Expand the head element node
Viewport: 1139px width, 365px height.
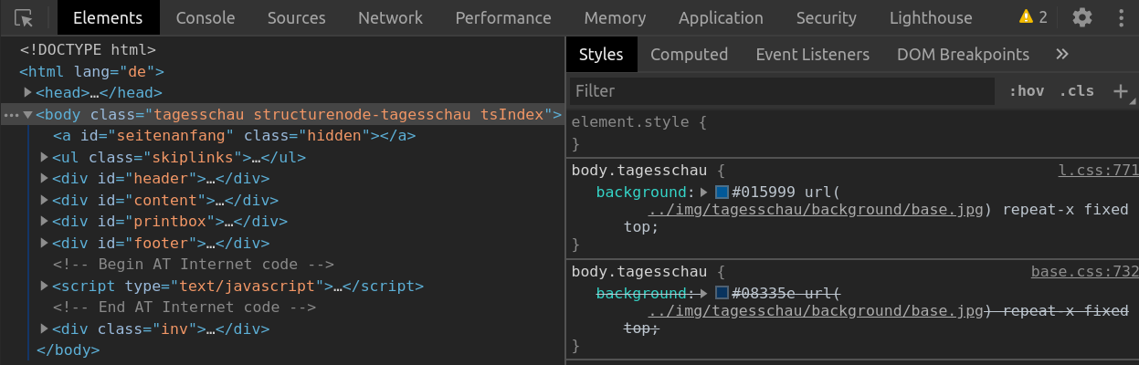(28, 92)
